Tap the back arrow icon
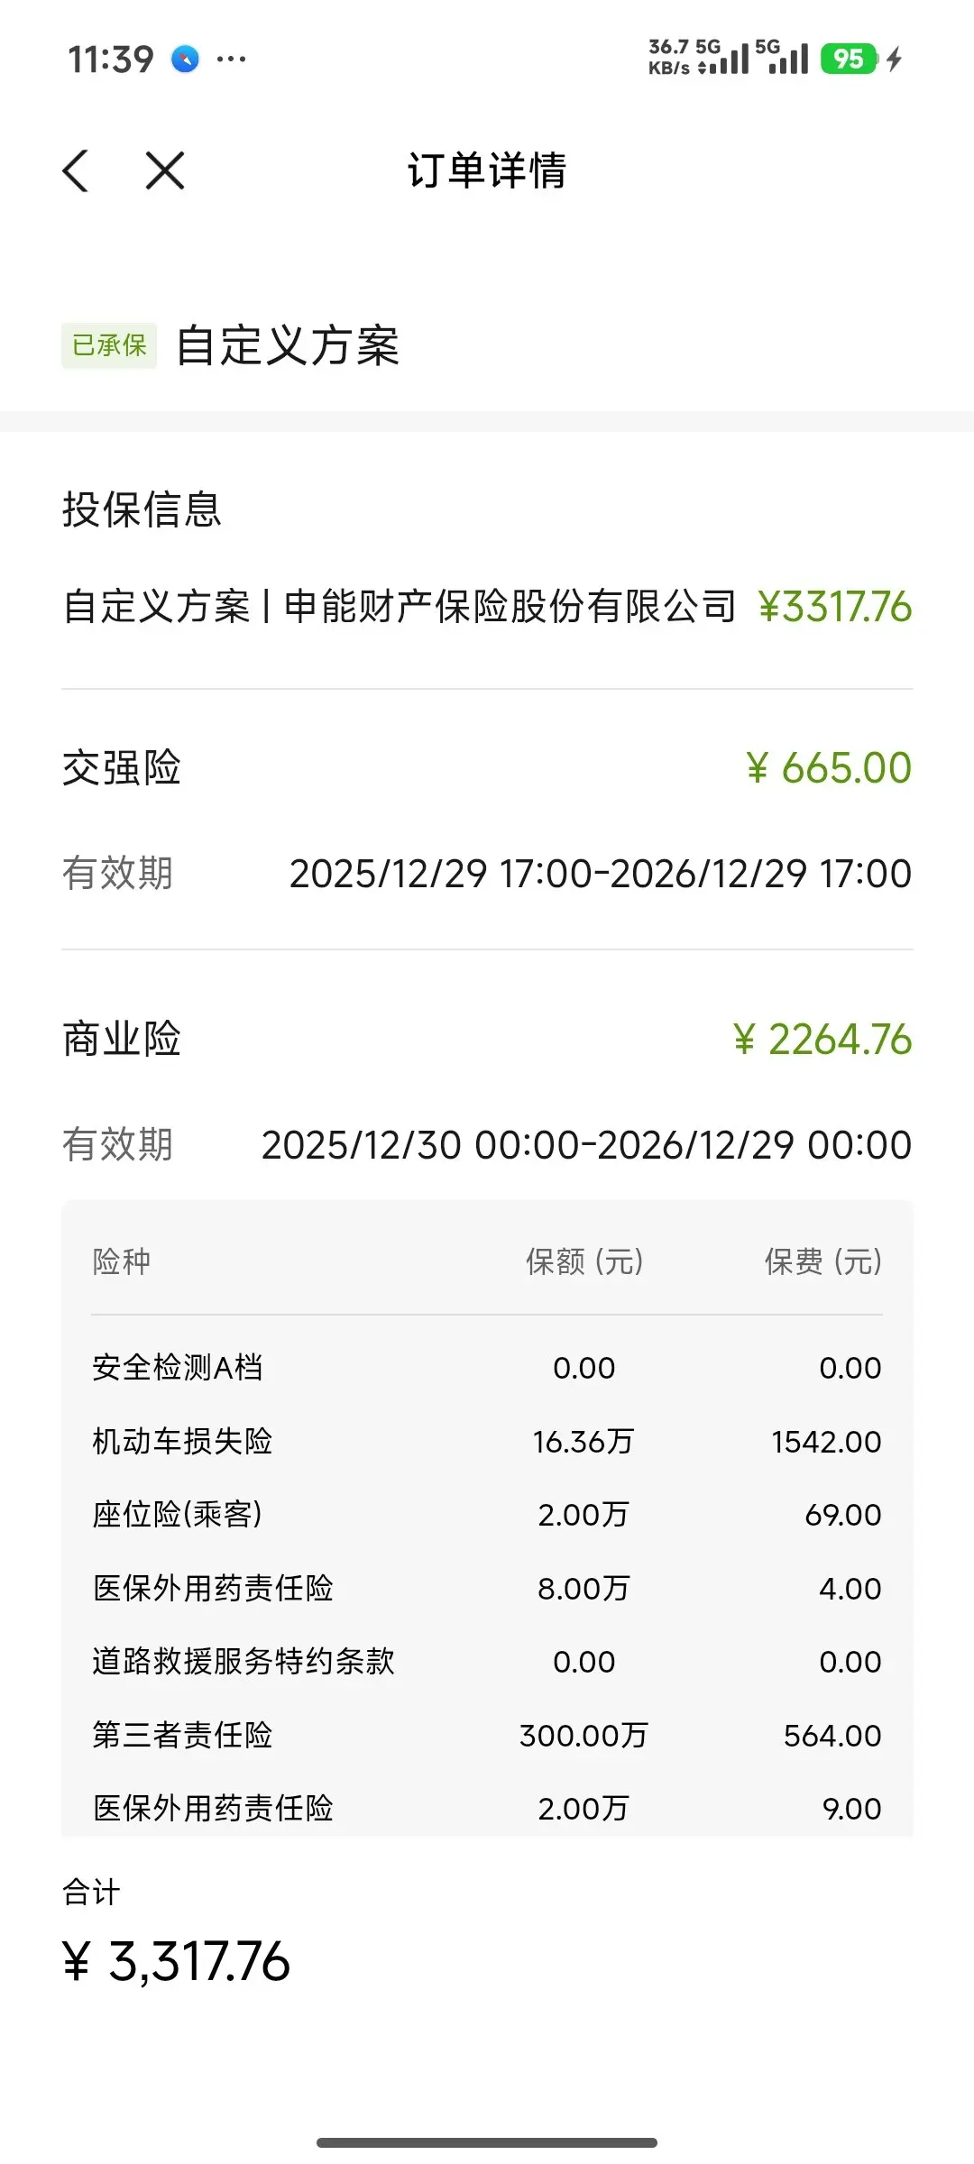 (x=76, y=170)
